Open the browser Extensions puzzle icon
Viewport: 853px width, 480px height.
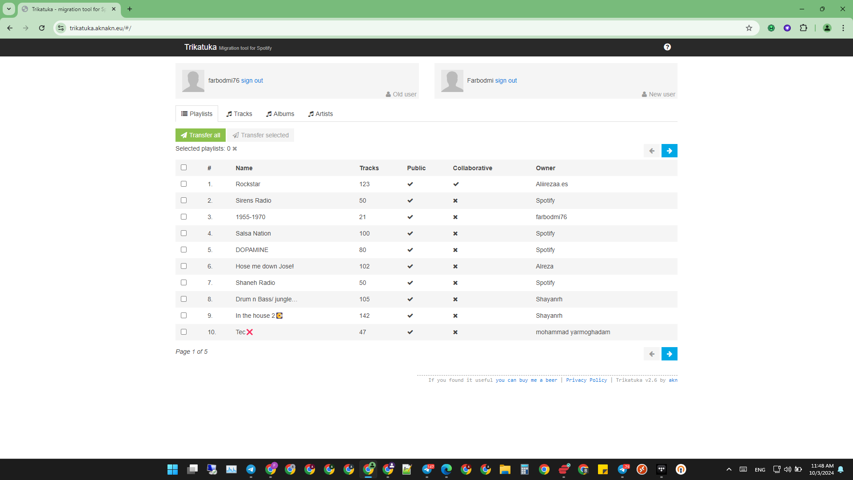(x=803, y=28)
